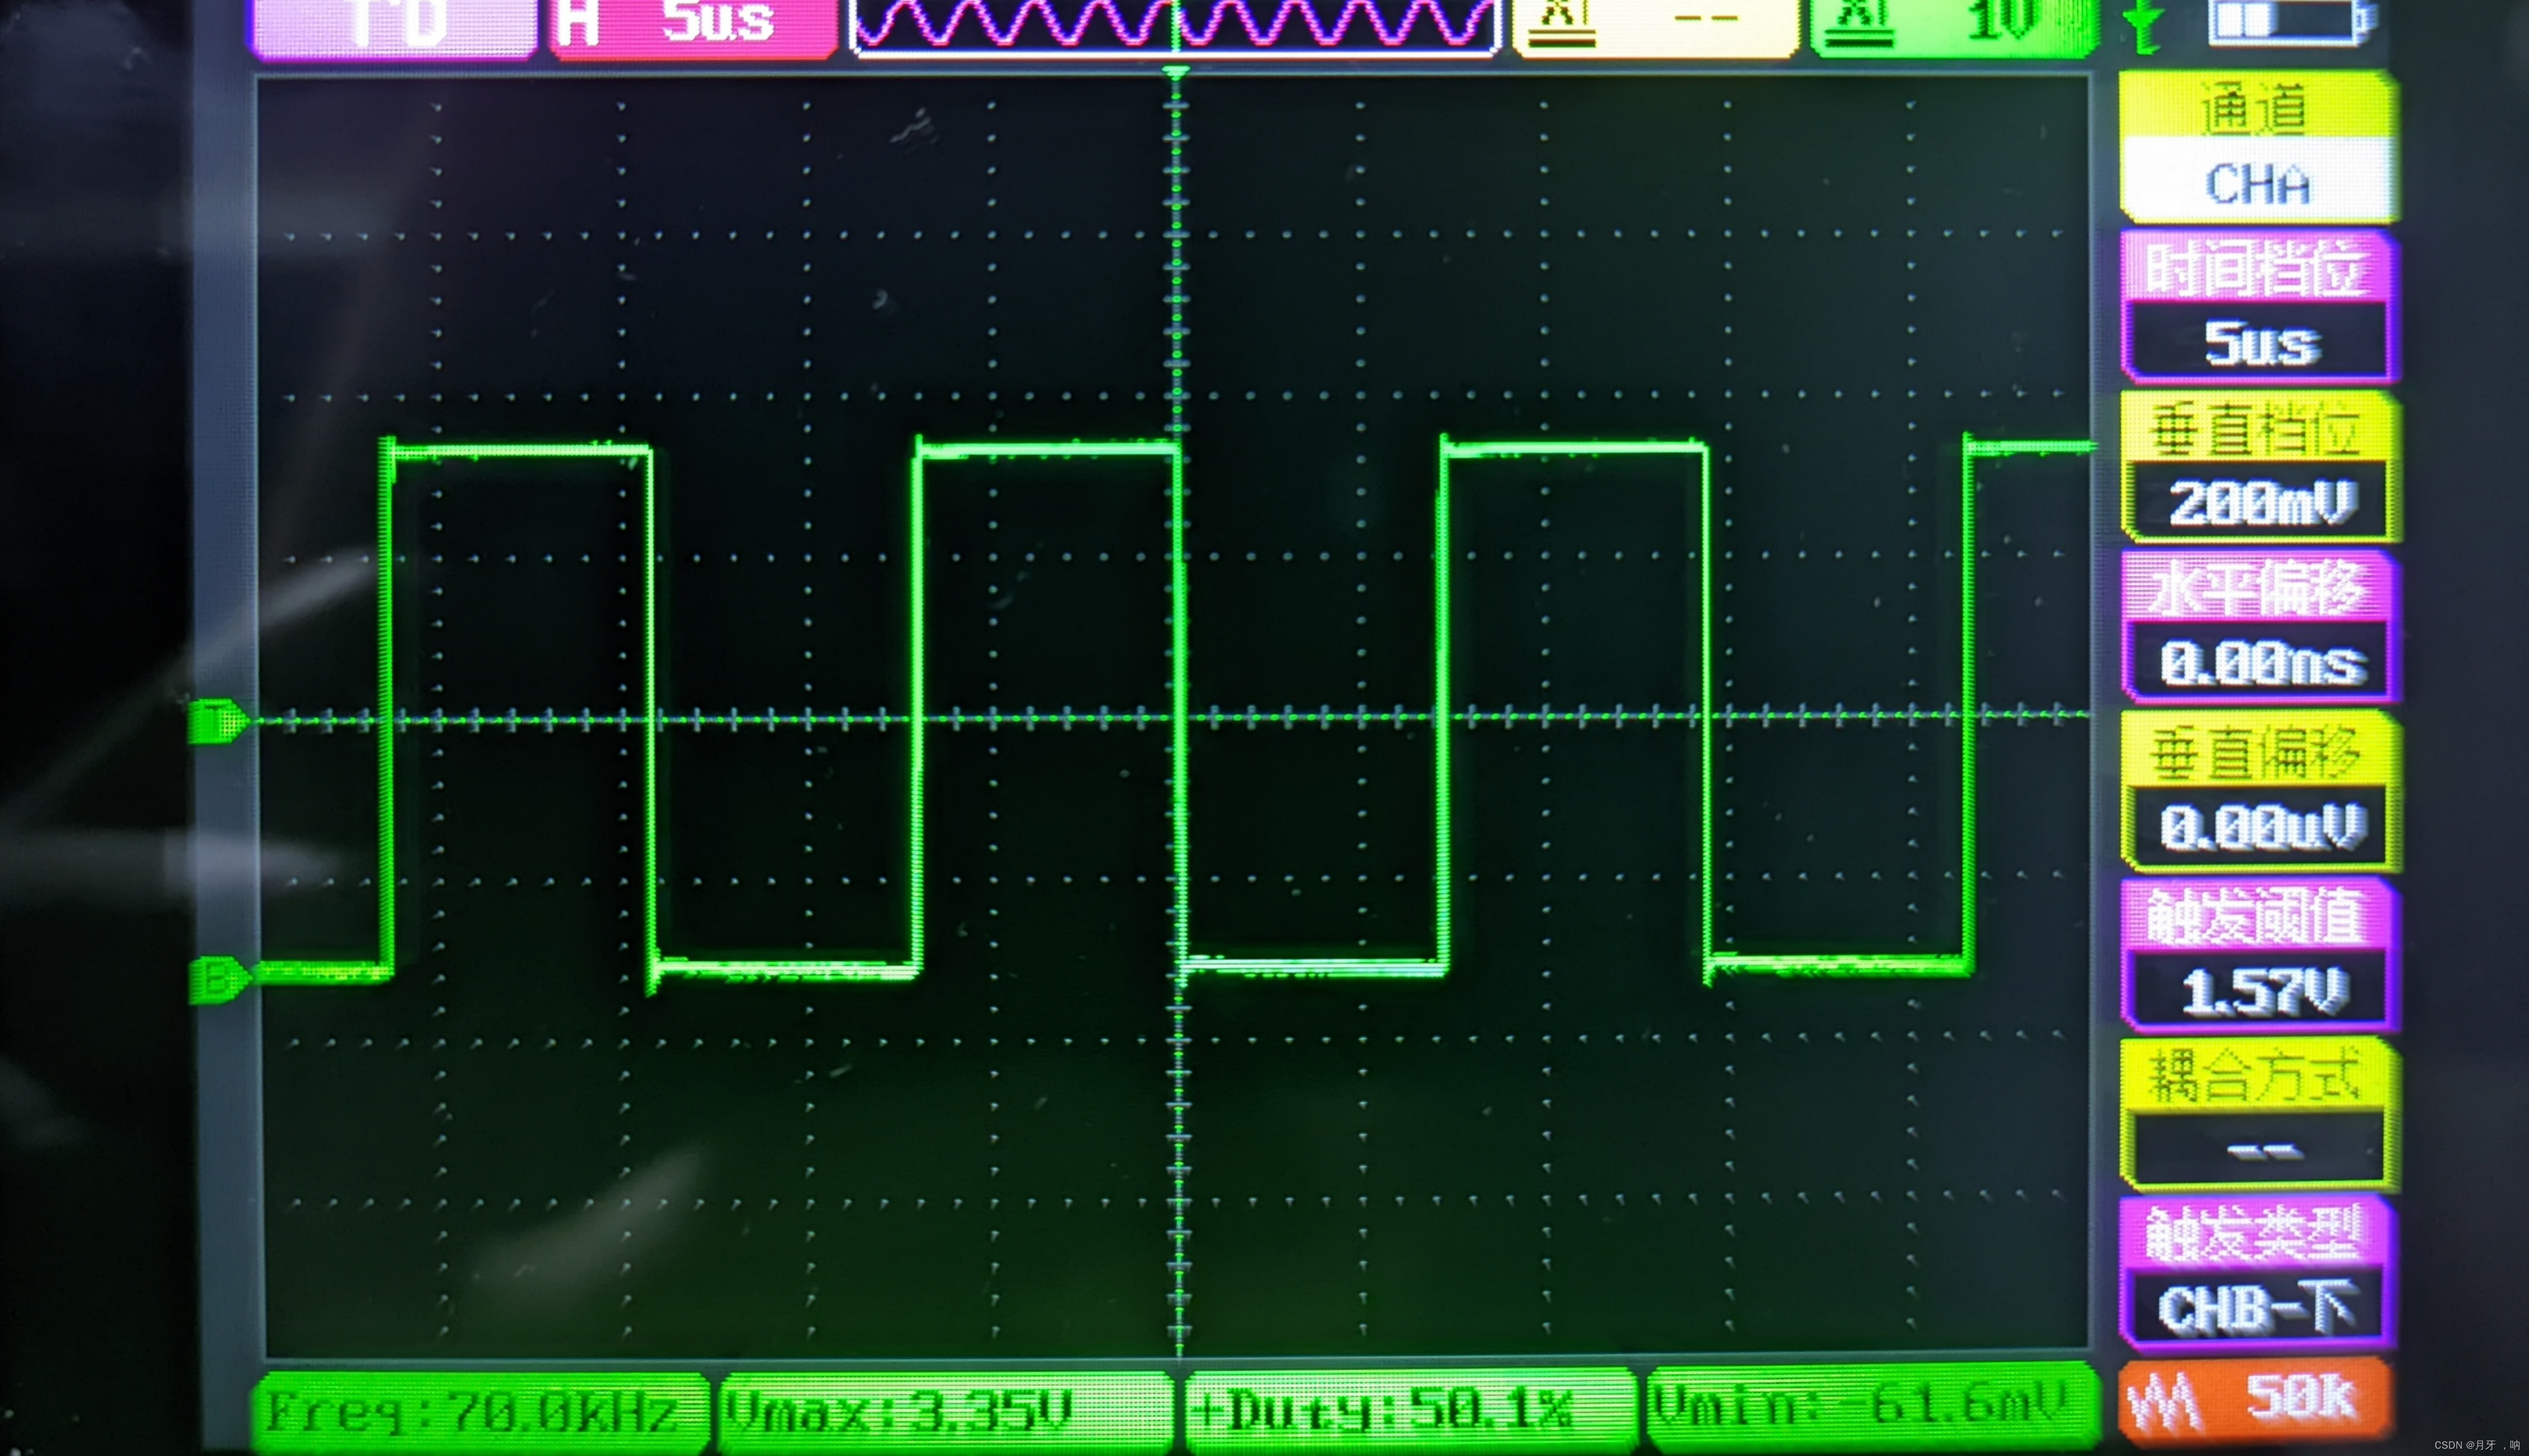Viewport: 2529px width, 1456px height.
Task: Open the 水平偏移 horizontal offset item
Action: tap(2257, 588)
